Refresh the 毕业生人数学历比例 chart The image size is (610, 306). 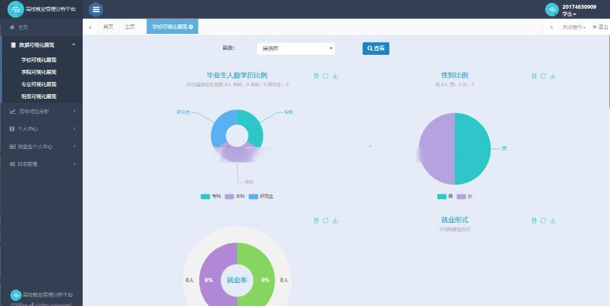tap(326, 76)
